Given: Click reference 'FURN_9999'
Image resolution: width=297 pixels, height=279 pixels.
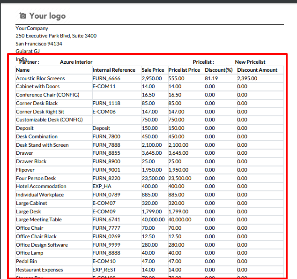Looking at the screenshot, I should tap(106, 245).
